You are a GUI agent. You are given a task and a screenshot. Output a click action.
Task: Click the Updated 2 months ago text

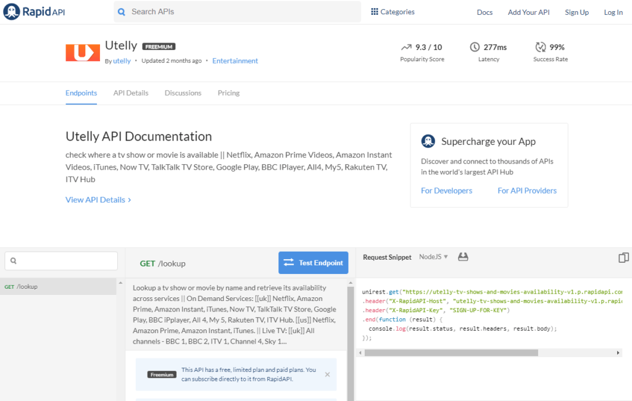172,61
